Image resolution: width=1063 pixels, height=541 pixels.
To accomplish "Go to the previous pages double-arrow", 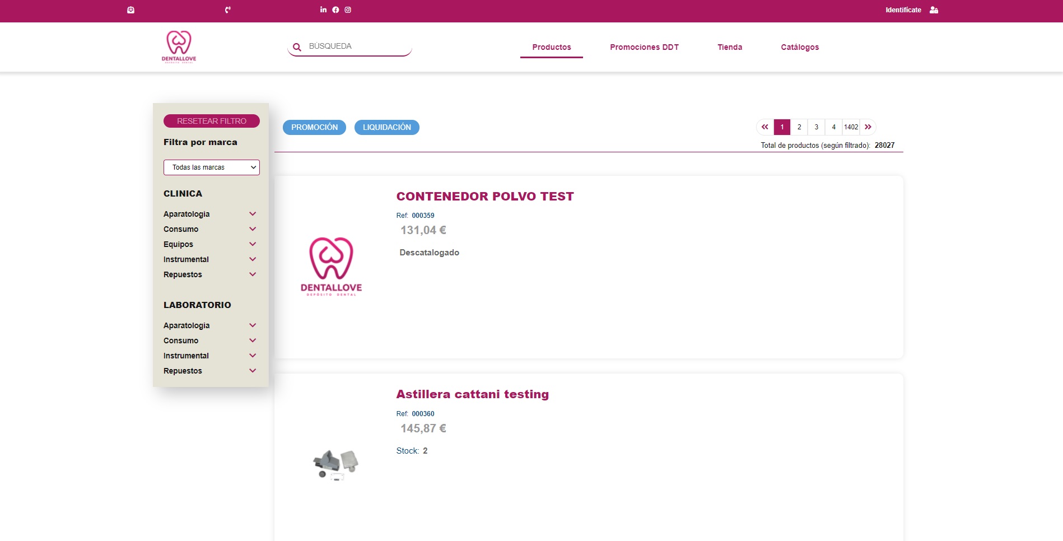I will click(x=765, y=127).
